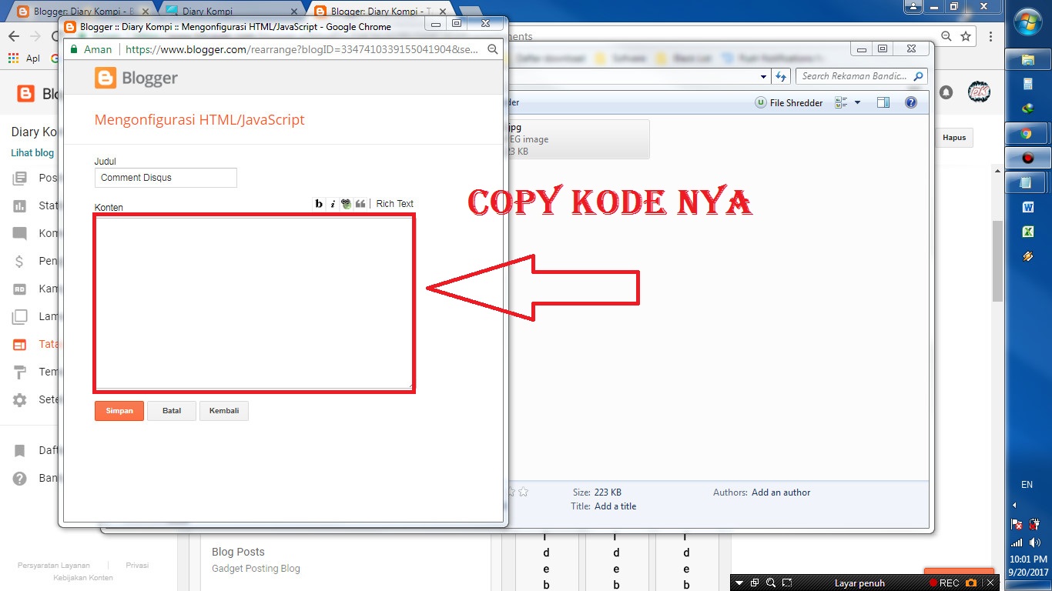Screen dimensions: 1052x591
Task: Open Calculator from taskbar
Action: [x=1027, y=84]
